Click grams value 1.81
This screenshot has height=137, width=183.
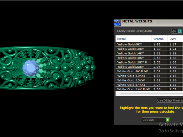[157, 80]
